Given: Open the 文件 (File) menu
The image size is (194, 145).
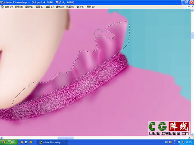Looking at the screenshot, I should (x=9, y=7).
